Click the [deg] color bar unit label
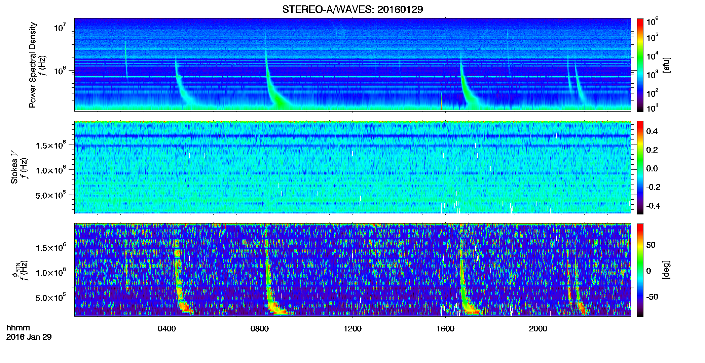 coord(666,270)
